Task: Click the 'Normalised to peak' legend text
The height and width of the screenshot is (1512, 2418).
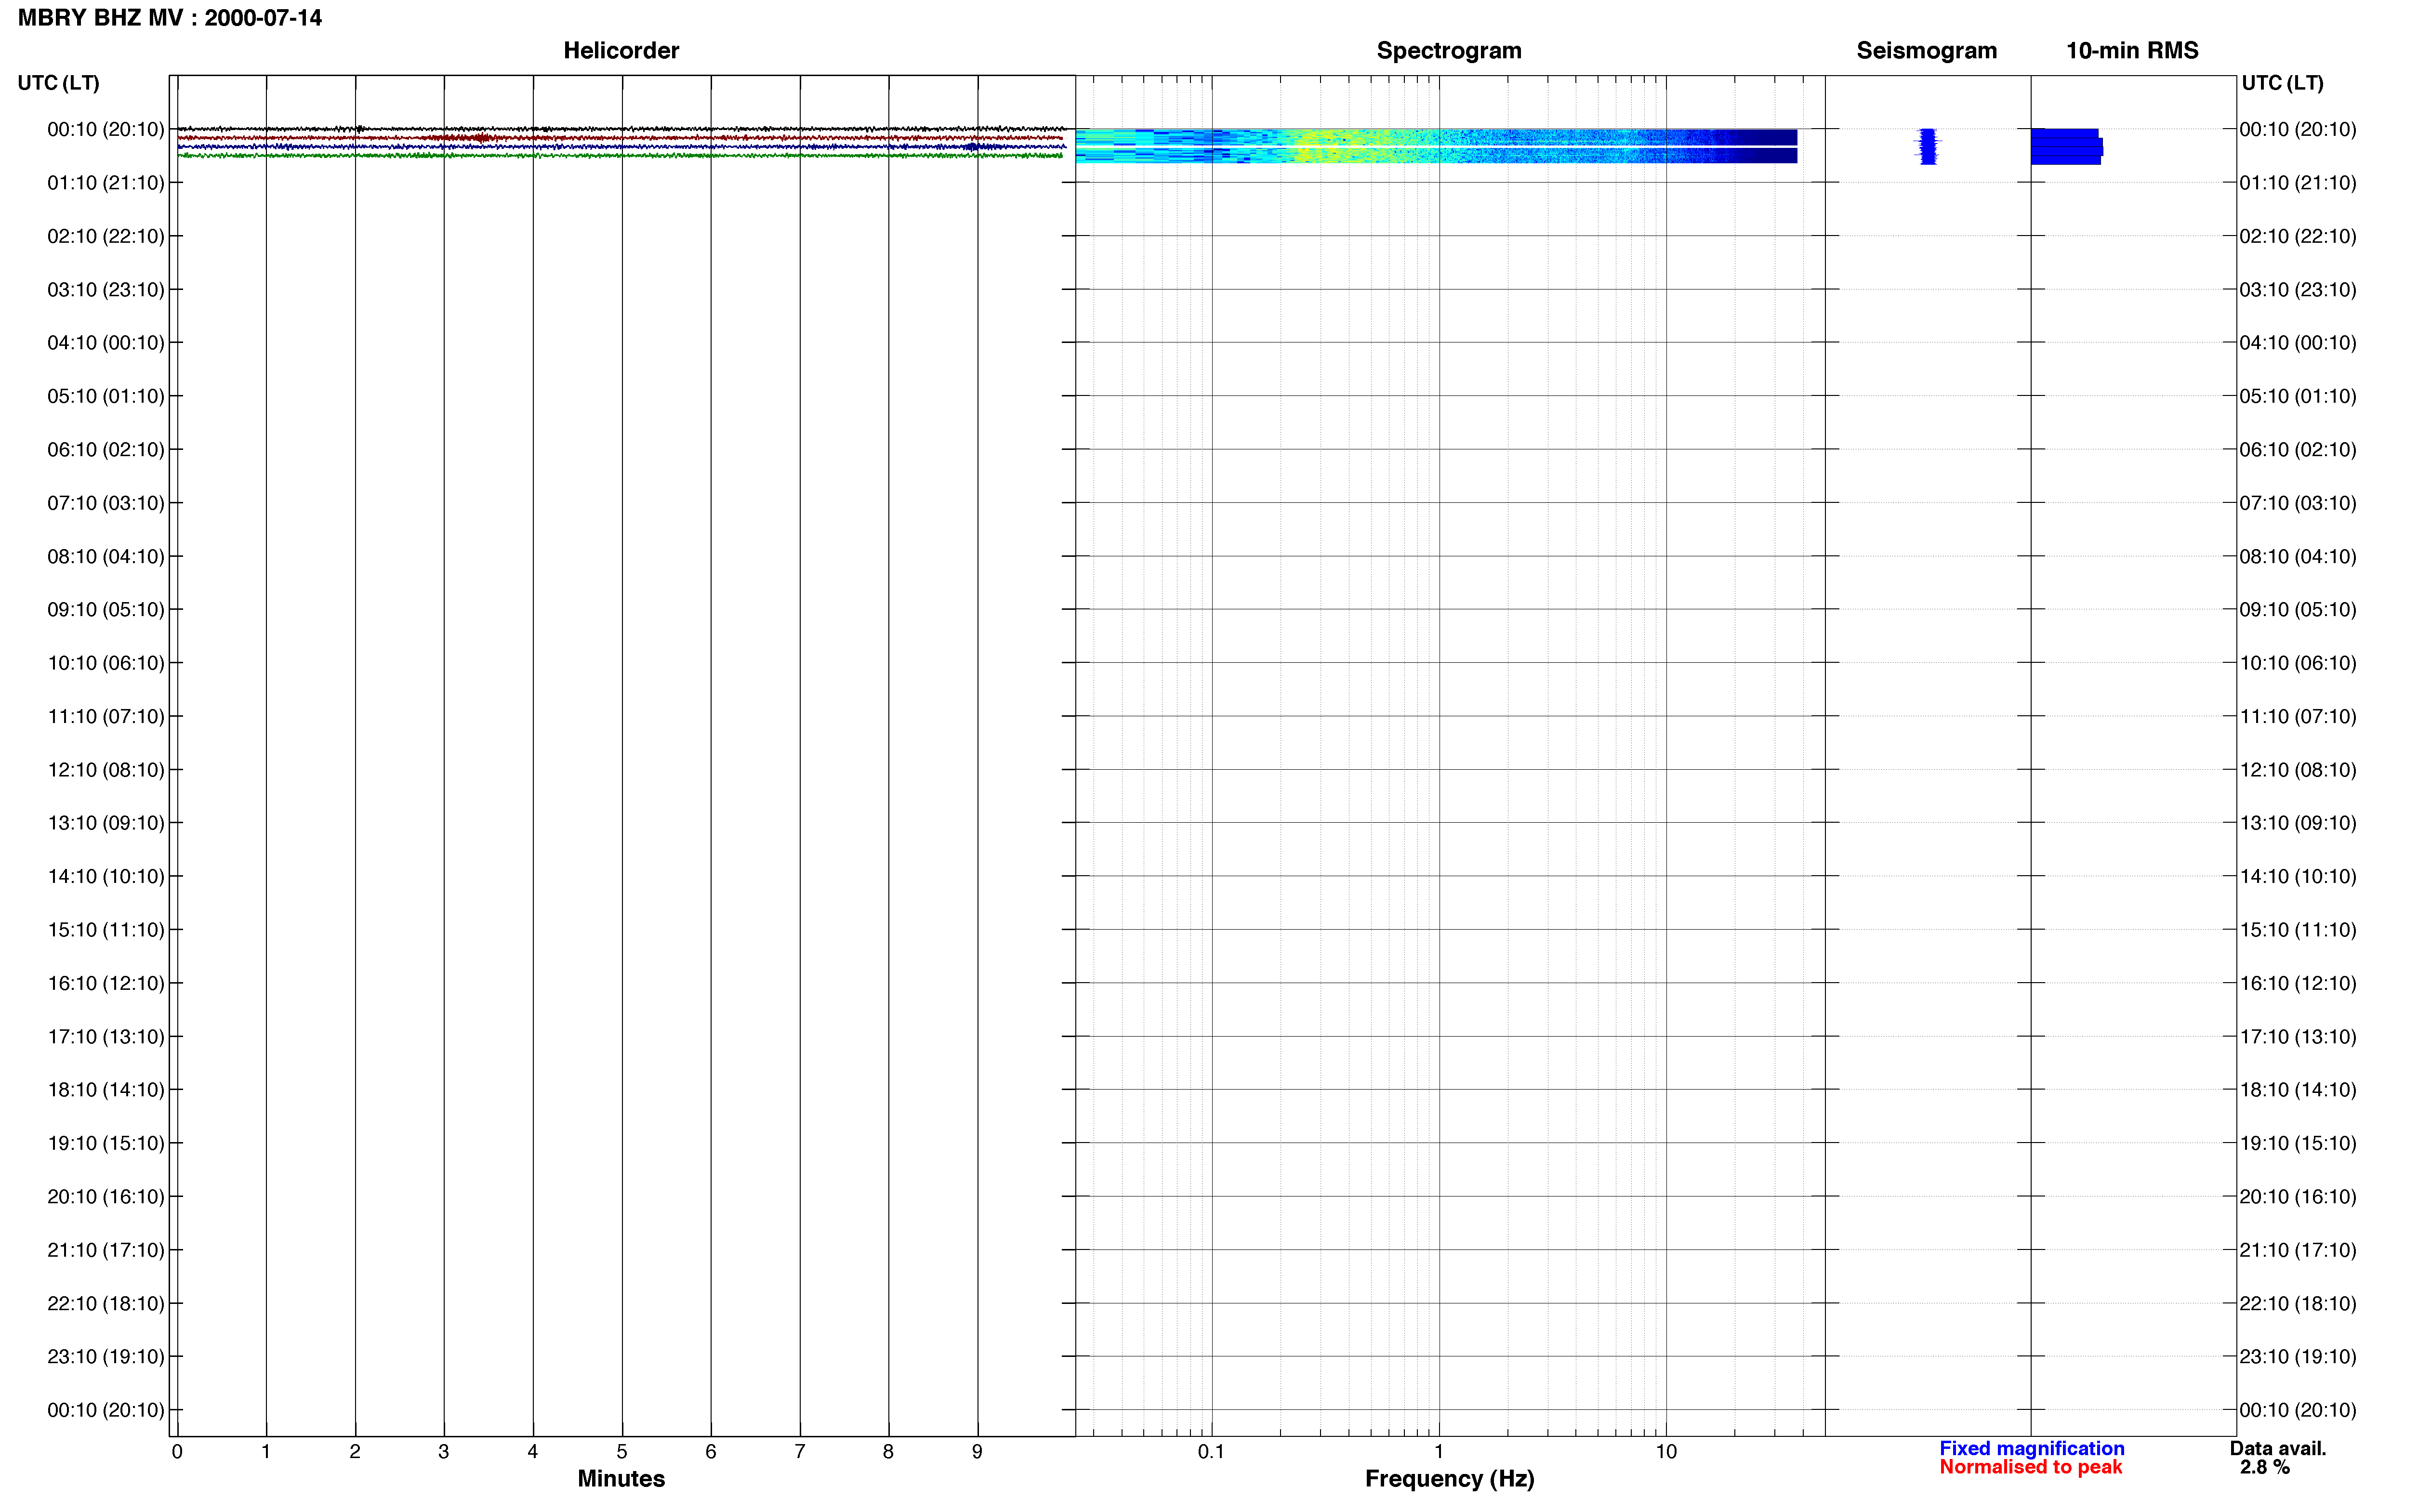Action: click(x=2030, y=1467)
